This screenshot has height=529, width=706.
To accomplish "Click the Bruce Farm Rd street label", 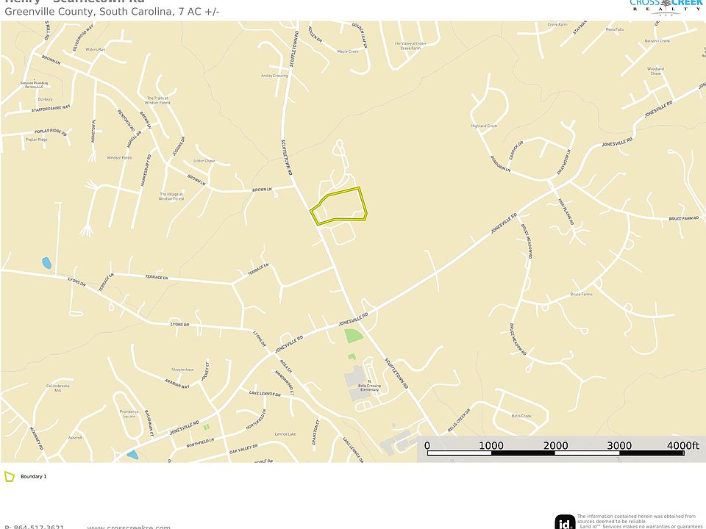I will tap(683, 218).
